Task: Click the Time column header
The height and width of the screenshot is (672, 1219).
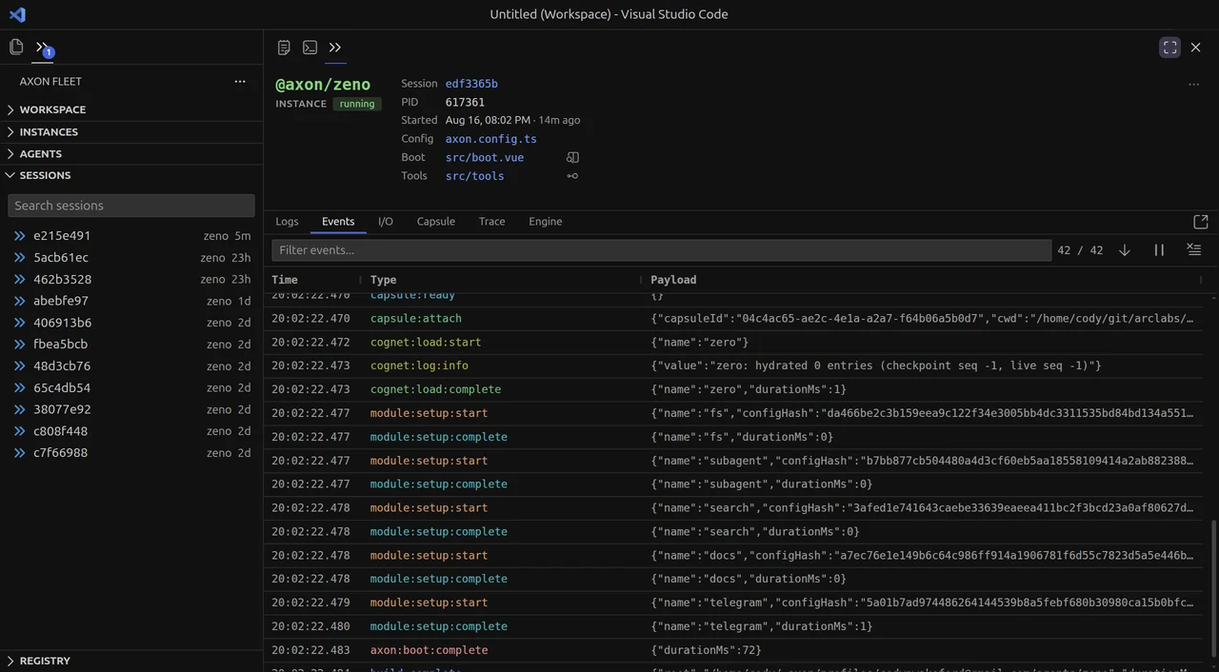Action: point(285,280)
